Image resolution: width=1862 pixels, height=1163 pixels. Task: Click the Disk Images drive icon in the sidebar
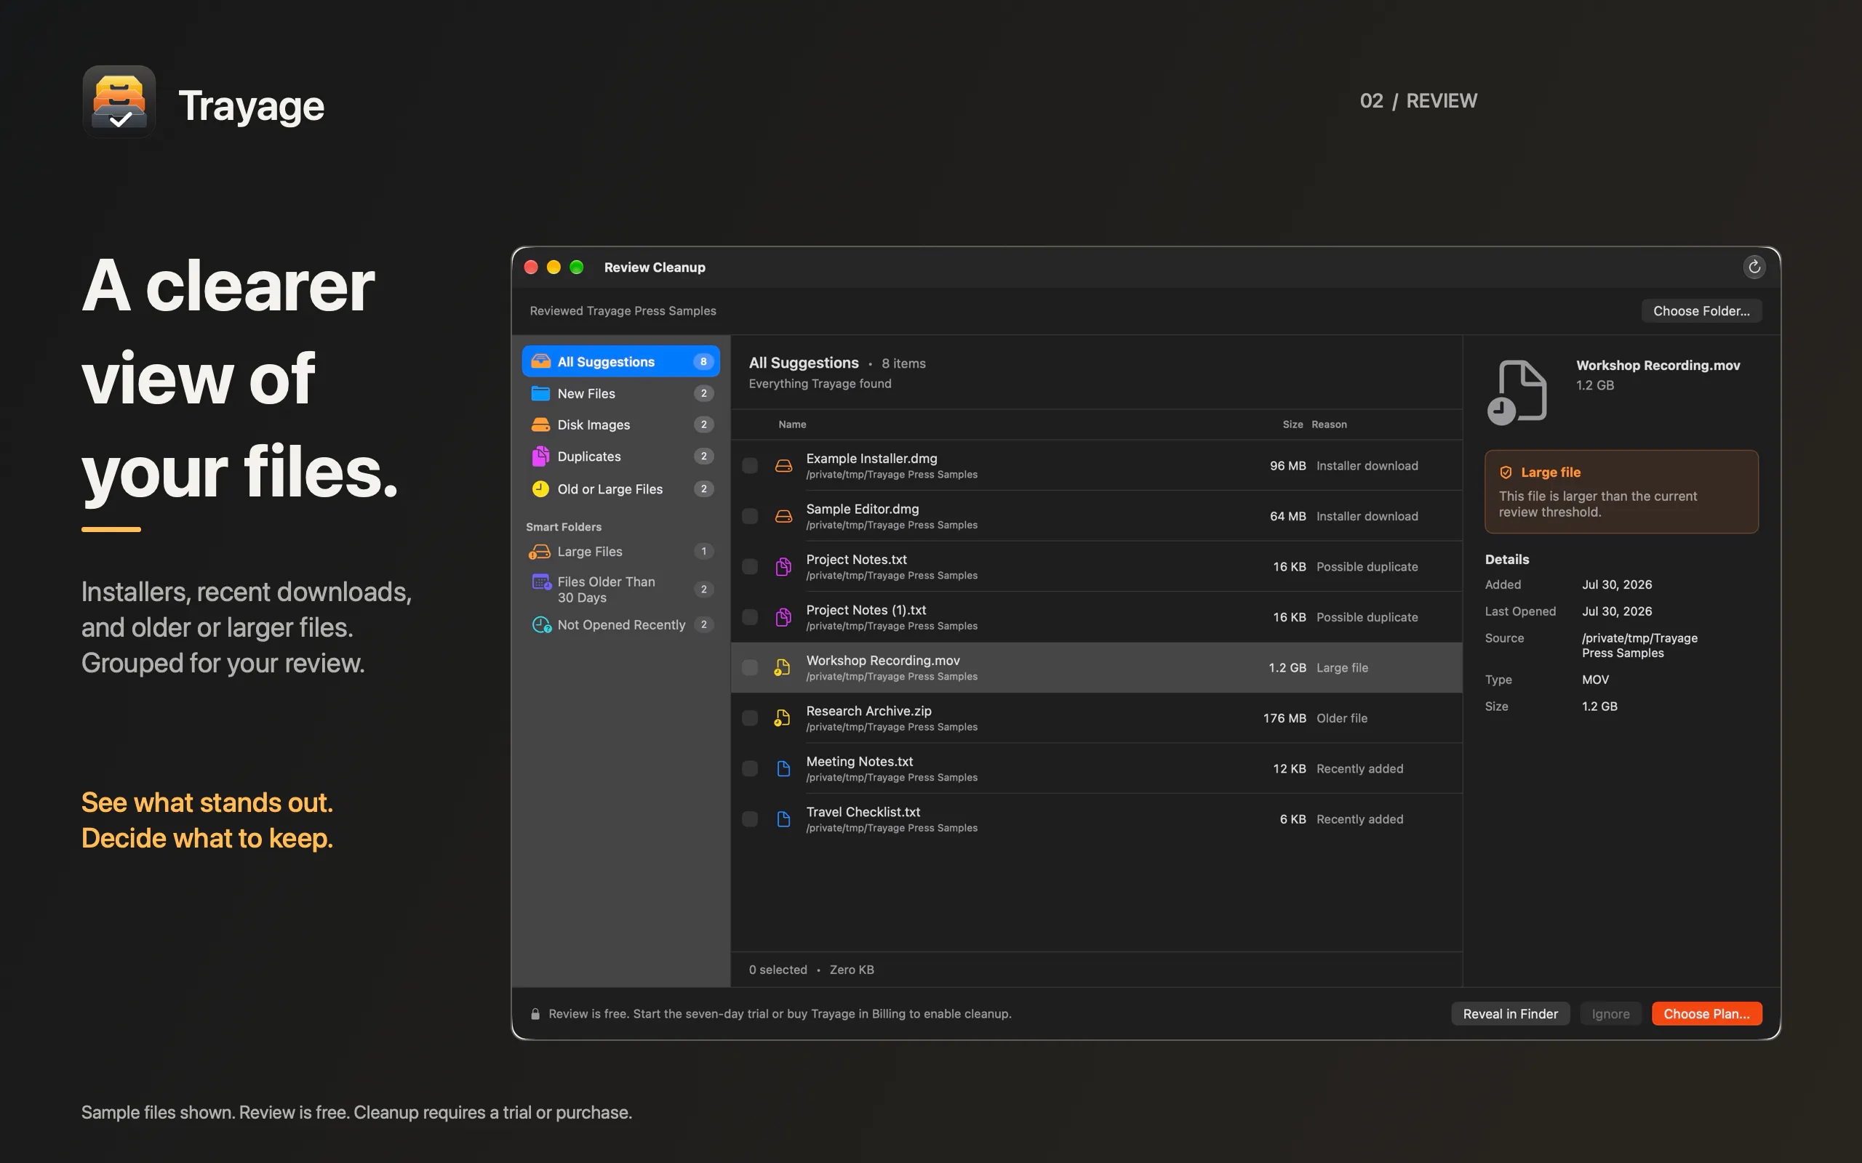pos(541,424)
